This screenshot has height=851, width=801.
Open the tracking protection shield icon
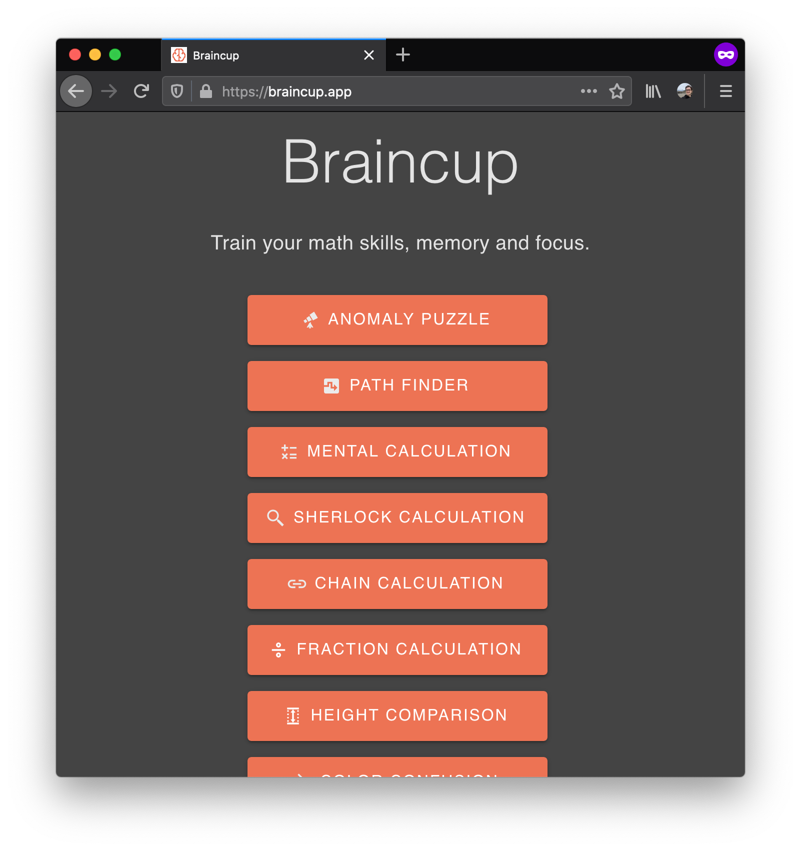coord(177,91)
